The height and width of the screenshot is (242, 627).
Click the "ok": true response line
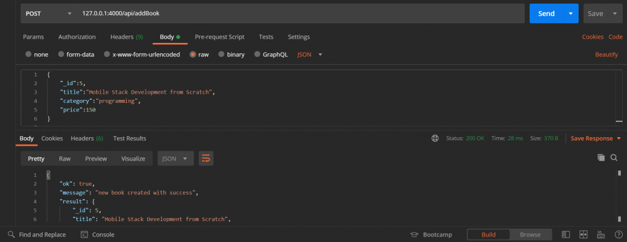tap(77, 184)
